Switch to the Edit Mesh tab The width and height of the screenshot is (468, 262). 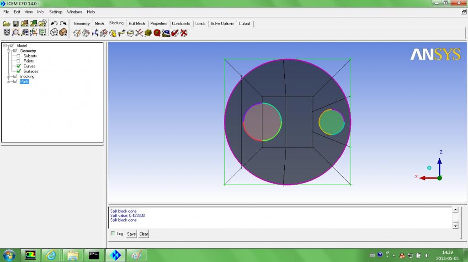[137, 24]
